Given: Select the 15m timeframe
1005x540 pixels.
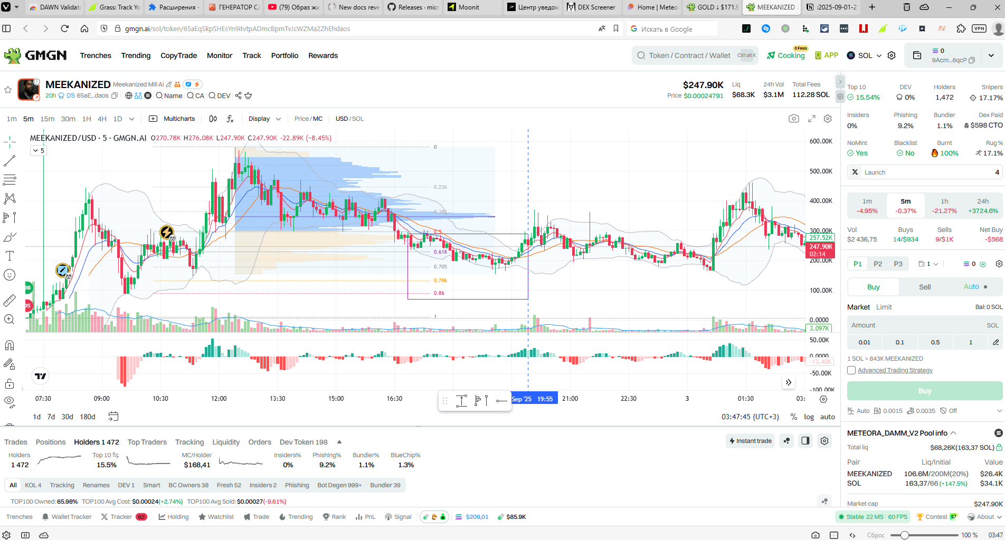Looking at the screenshot, I should [x=47, y=119].
